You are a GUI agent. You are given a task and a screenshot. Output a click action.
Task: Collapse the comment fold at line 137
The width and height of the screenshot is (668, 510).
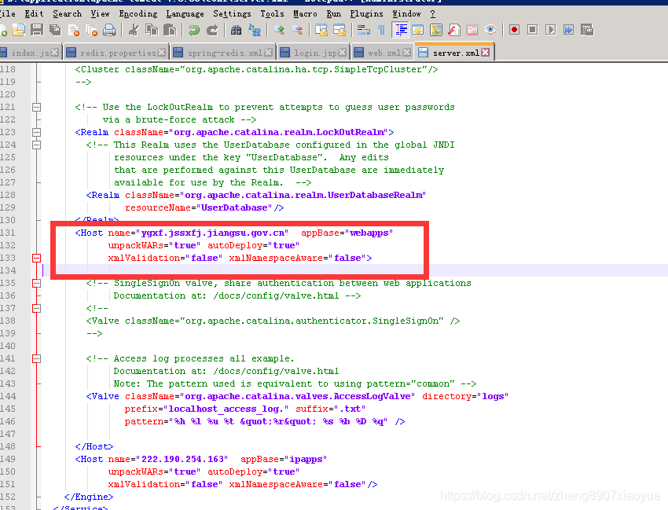point(37,308)
